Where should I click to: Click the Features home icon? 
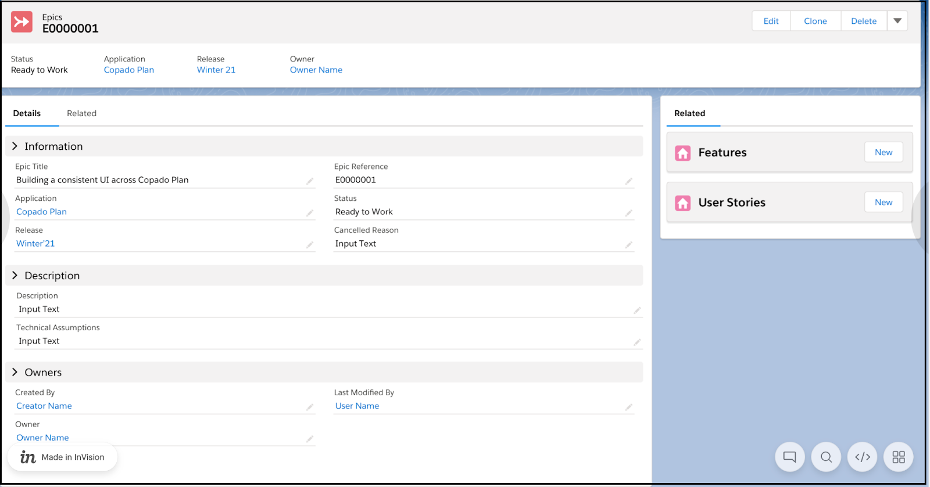pos(682,153)
